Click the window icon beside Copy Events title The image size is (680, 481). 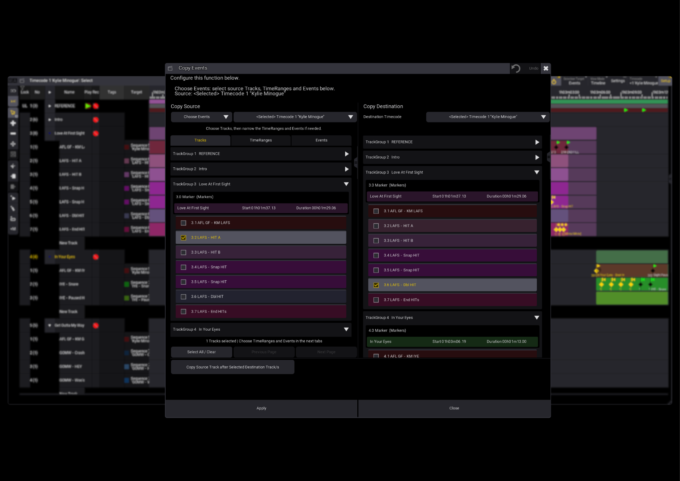tap(170, 68)
